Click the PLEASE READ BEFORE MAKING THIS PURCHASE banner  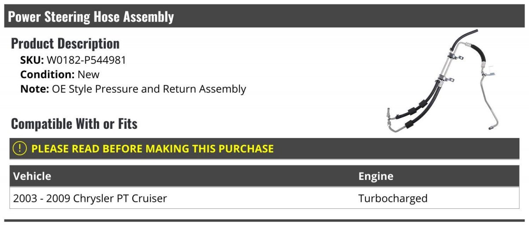click(x=153, y=149)
